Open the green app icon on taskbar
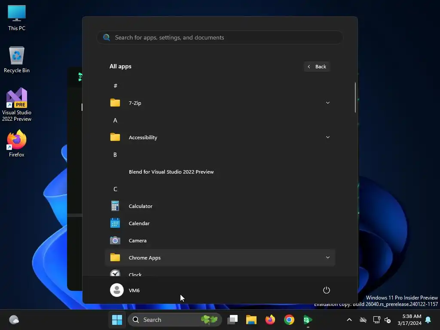Image resolution: width=440 pixels, height=330 pixels. [308, 320]
